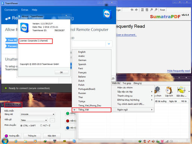The width and height of the screenshot is (192, 144).
Task: Select Tiếng_Việt language option
Action: tap(91, 110)
